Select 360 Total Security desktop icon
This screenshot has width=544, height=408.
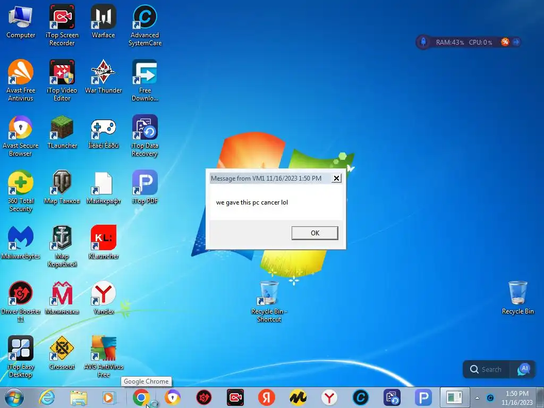coord(21,191)
